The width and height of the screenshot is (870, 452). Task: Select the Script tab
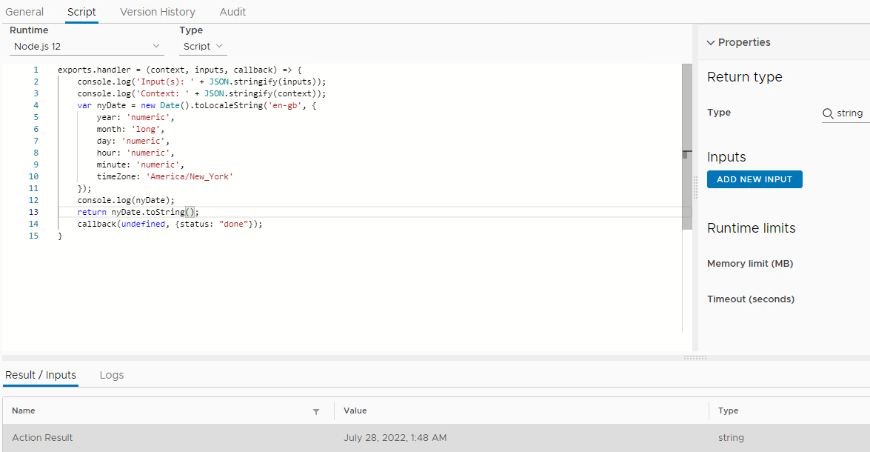point(81,12)
